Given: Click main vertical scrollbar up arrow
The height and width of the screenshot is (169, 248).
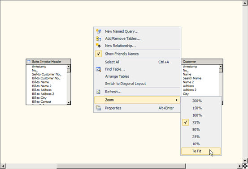Looking at the screenshot, I should coord(245,3).
